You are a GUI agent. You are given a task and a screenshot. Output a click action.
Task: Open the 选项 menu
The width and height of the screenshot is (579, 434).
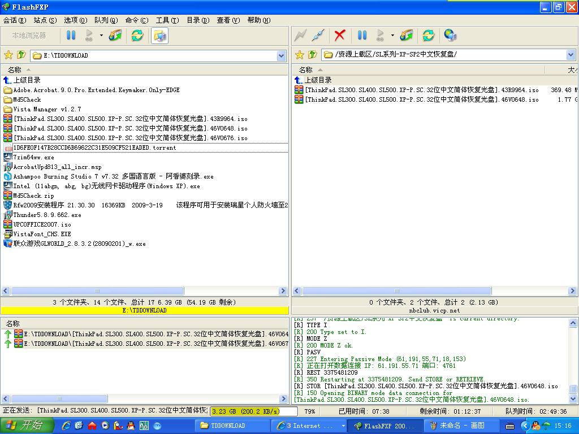[x=76, y=20]
